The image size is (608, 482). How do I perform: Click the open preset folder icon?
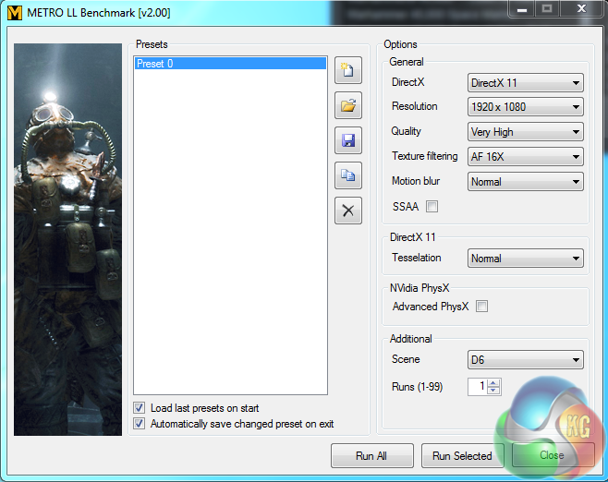347,105
